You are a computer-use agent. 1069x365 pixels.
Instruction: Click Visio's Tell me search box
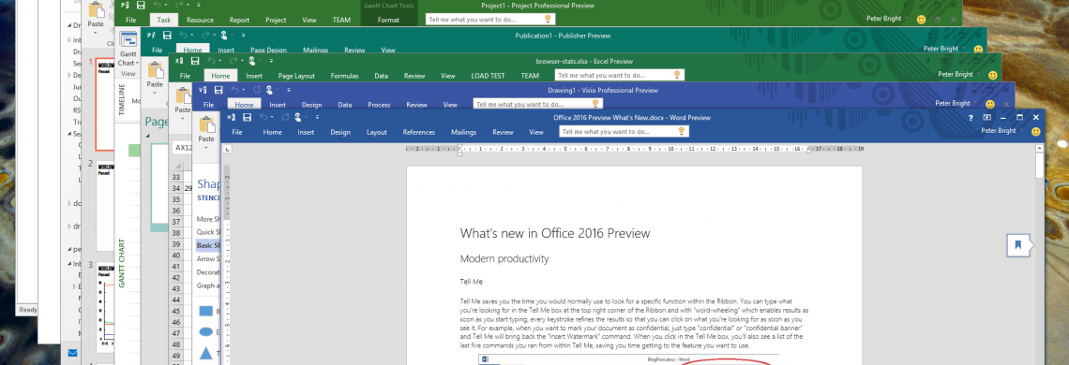pyautogui.click(x=537, y=104)
